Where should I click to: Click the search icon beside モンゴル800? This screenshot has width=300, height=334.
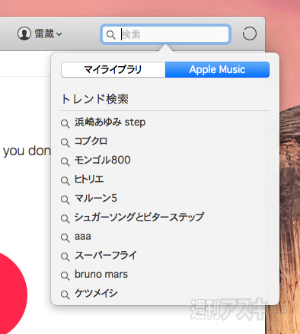65,161
